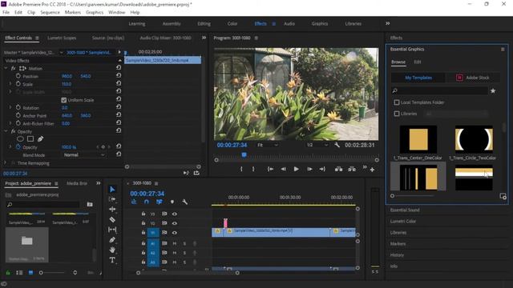Select the Type tool

pyautogui.click(x=112, y=260)
